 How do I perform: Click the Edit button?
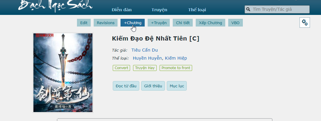(84, 23)
